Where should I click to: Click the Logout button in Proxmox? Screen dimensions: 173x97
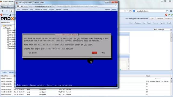click(152, 19)
